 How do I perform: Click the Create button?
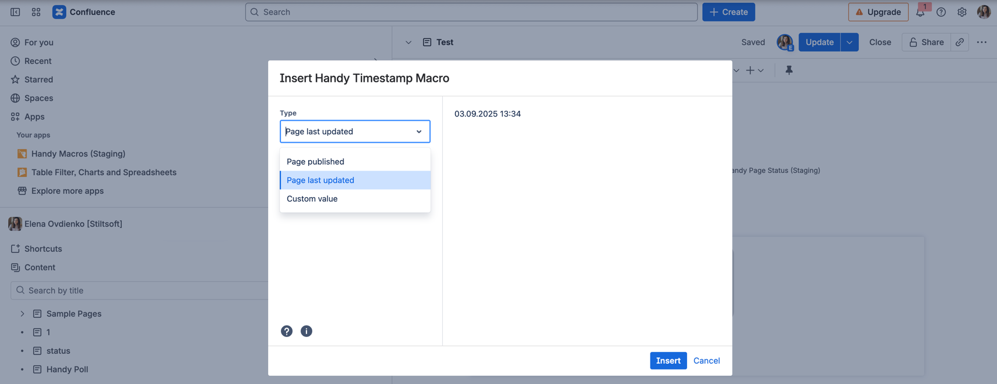click(x=728, y=12)
